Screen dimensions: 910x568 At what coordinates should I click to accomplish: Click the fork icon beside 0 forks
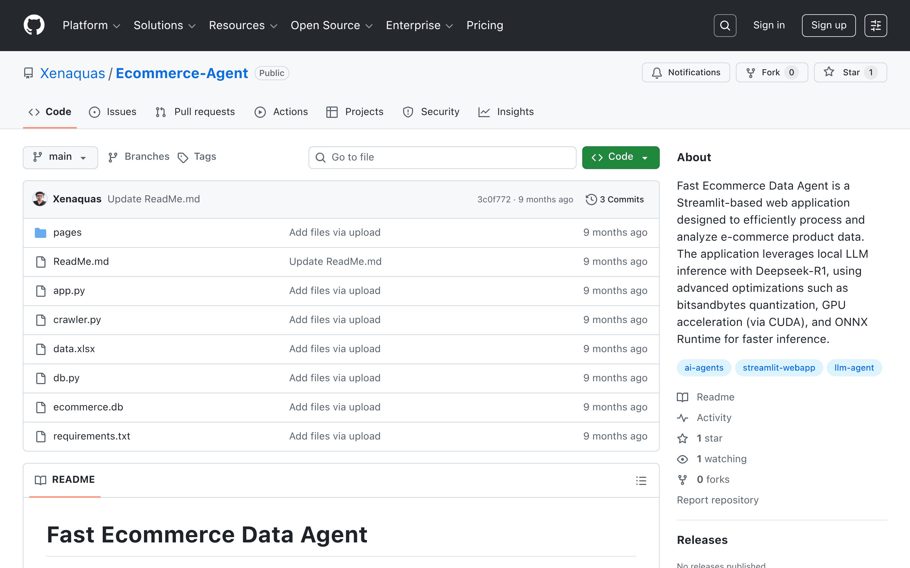coord(682,480)
